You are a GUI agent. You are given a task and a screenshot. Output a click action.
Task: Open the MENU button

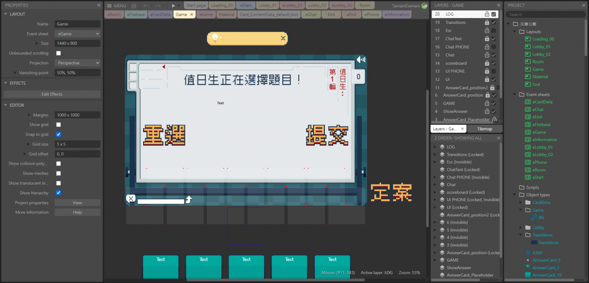coord(116,6)
